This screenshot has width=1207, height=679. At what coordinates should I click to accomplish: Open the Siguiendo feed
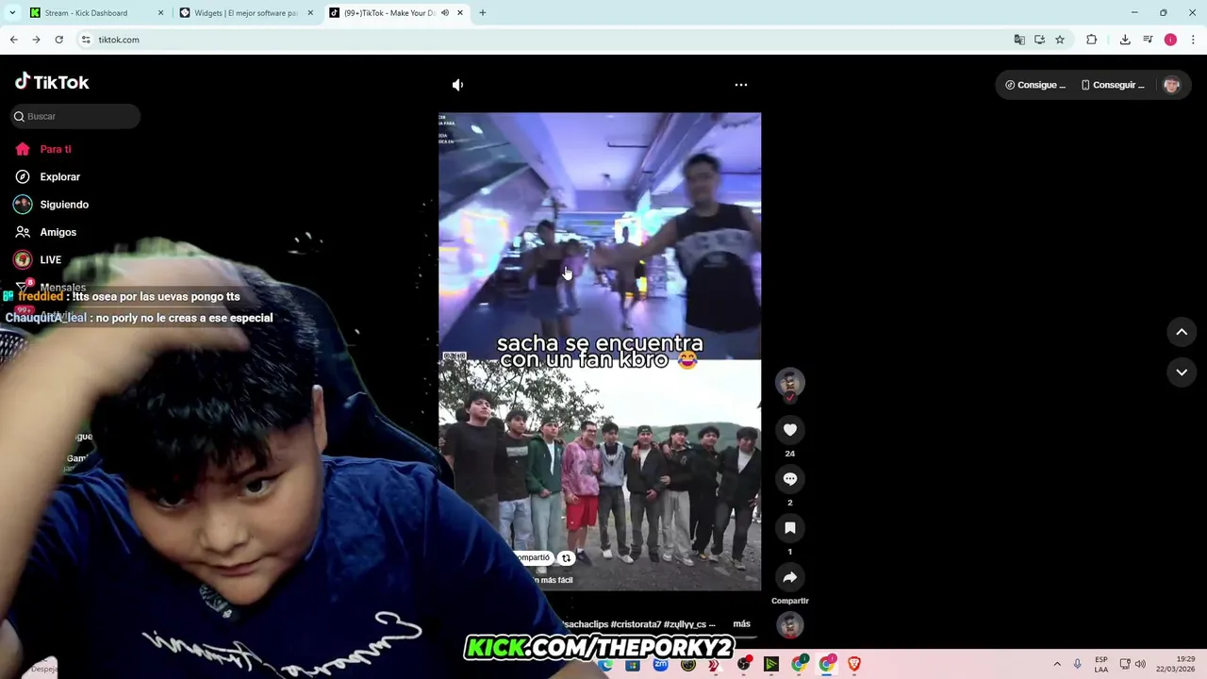click(x=52, y=205)
